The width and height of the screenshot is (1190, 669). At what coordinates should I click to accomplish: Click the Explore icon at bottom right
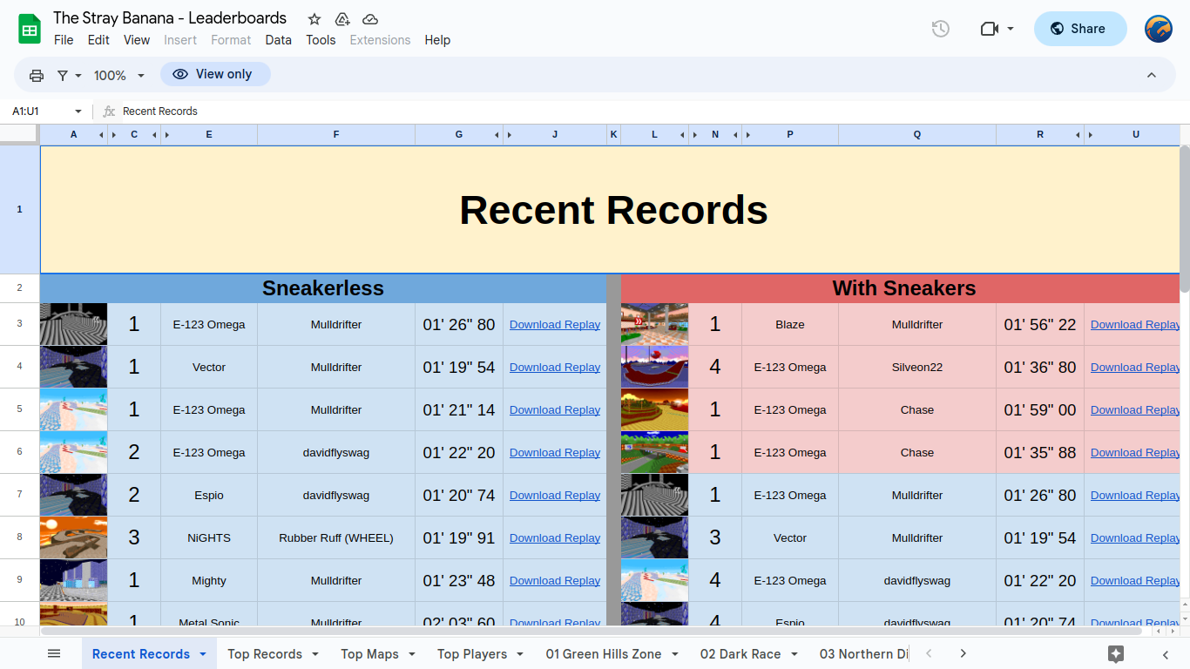(1115, 654)
